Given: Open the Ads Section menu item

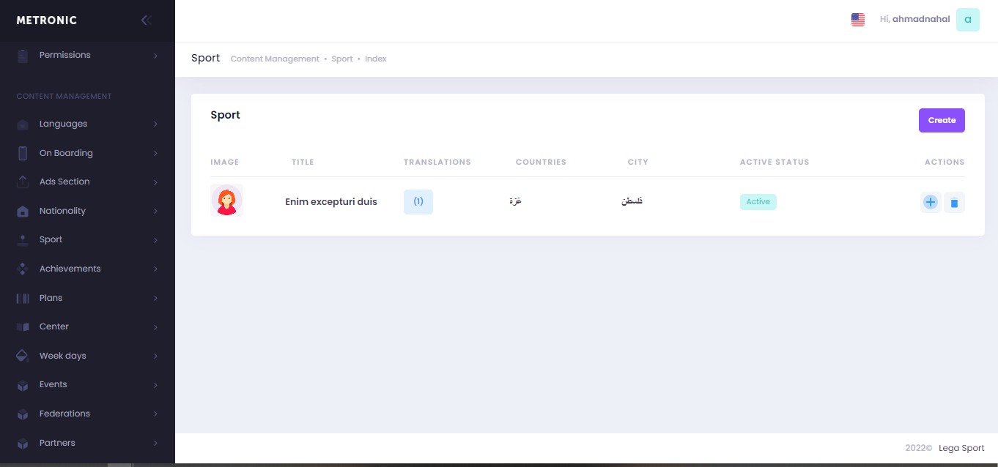Looking at the screenshot, I should pyautogui.click(x=64, y=182).
